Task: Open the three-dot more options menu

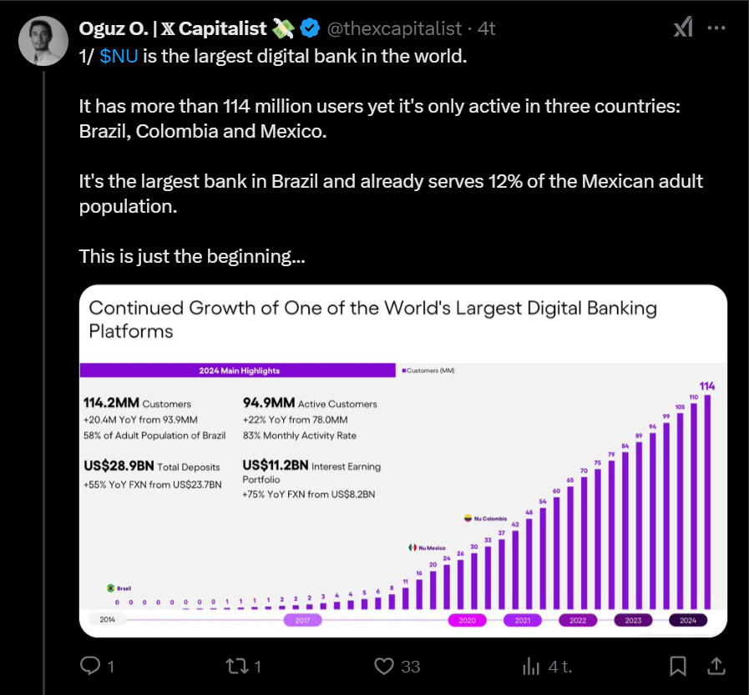Action: click(716, 28)
